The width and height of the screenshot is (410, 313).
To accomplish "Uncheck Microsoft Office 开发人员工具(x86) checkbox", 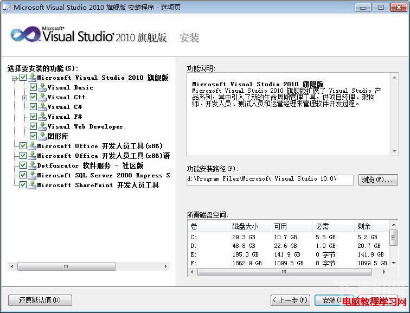I will [23, 145].
